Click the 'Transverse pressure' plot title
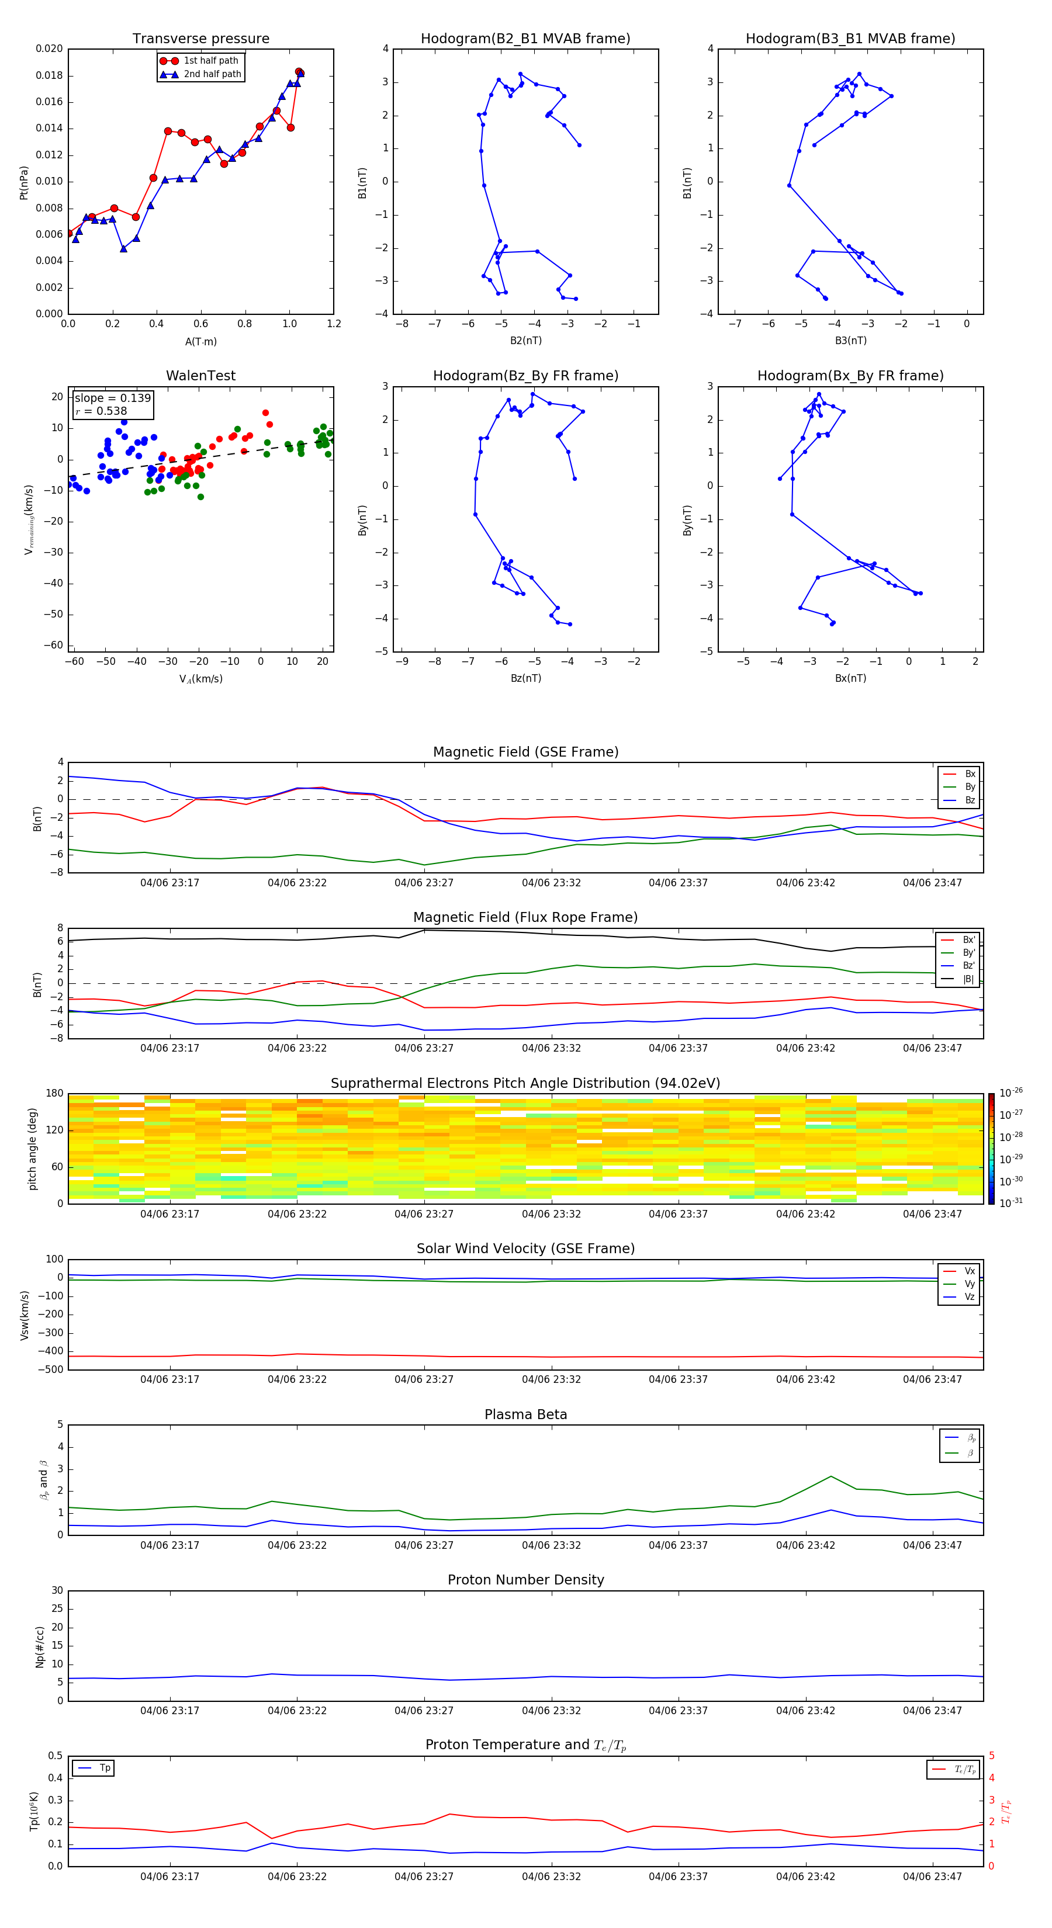This screenshot has width=1052, height=1928. [x=200, y=39]
